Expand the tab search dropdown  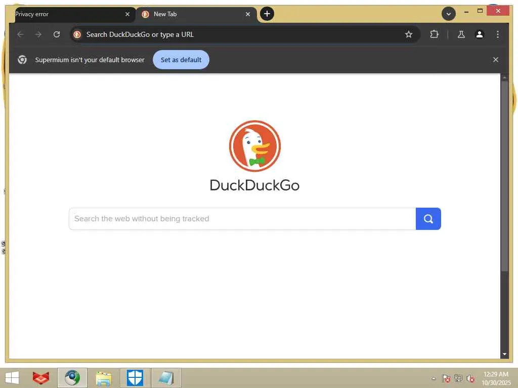click(448, 14)
